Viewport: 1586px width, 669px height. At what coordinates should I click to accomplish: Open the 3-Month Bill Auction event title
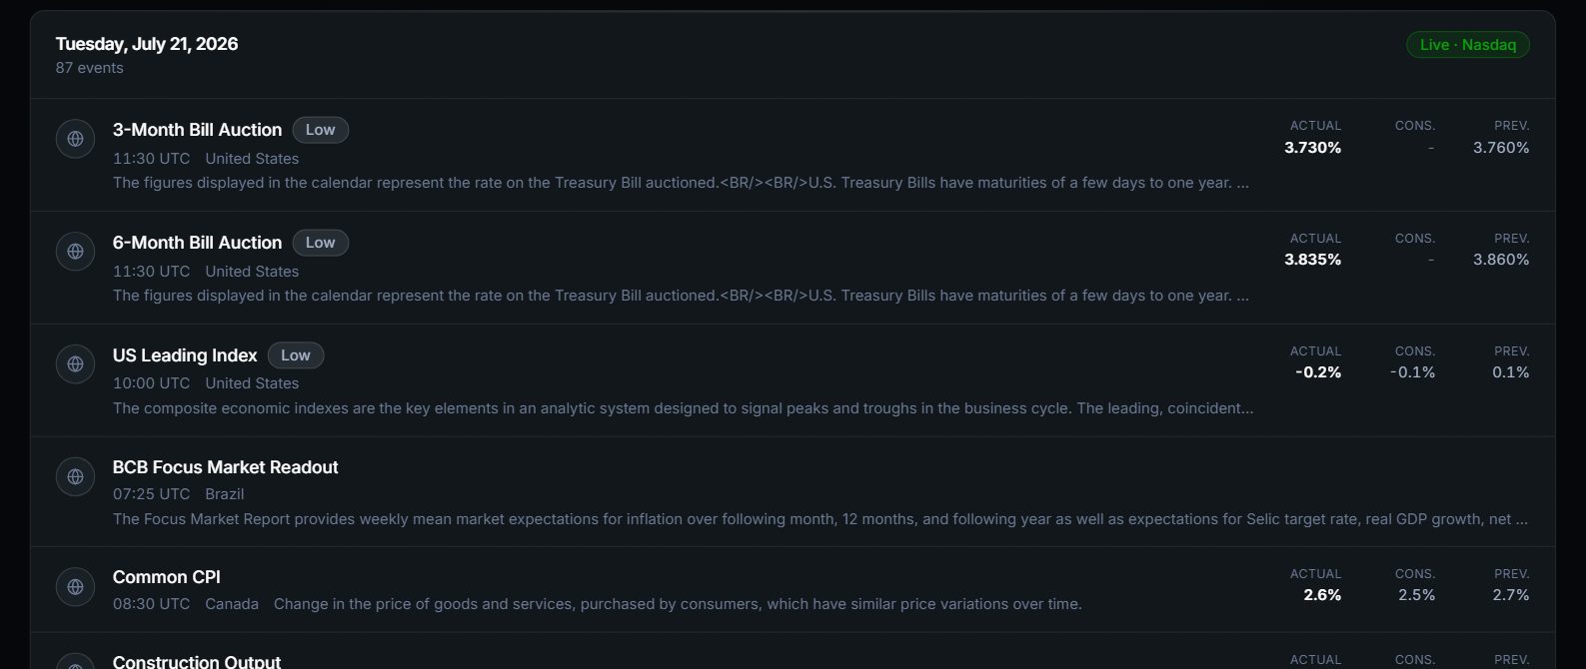197,130
